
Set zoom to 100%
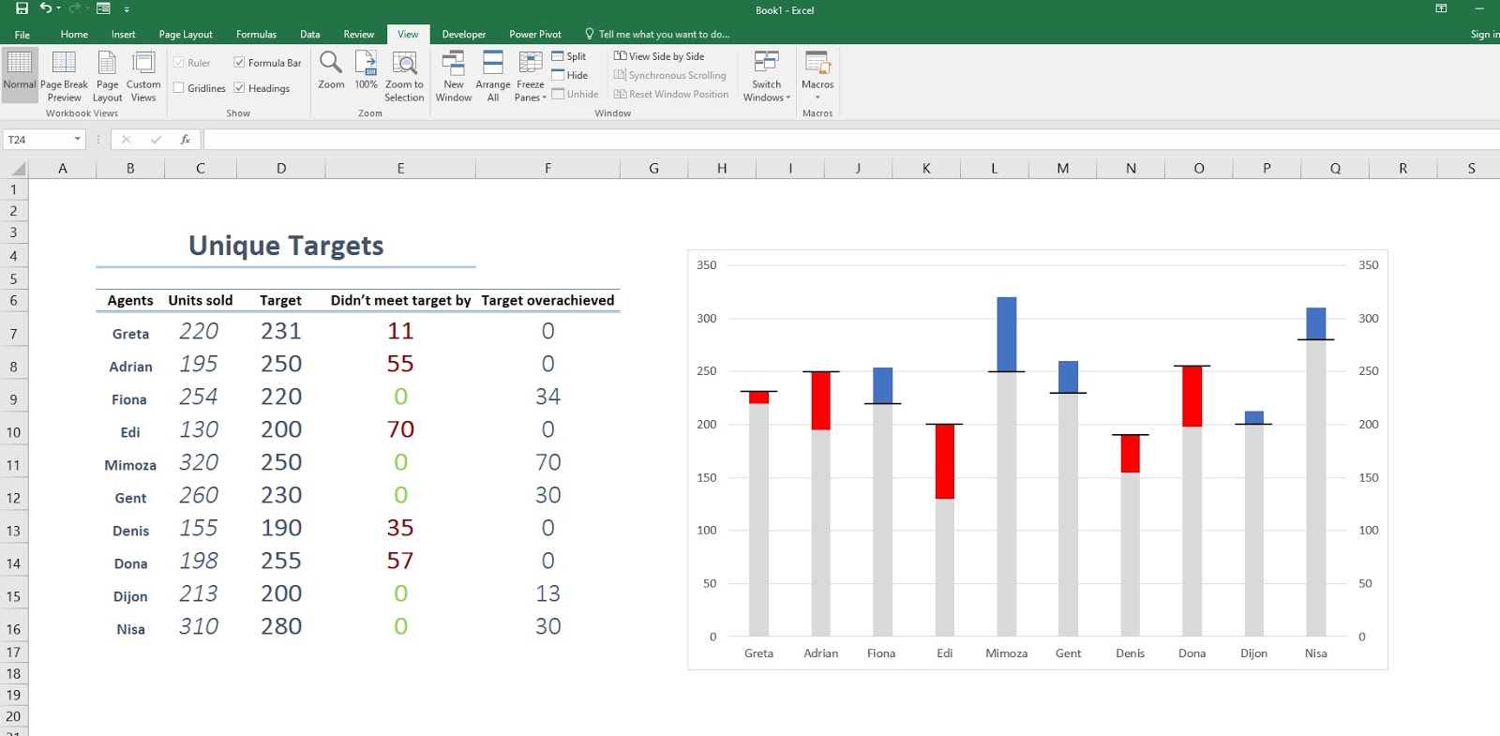366,70
